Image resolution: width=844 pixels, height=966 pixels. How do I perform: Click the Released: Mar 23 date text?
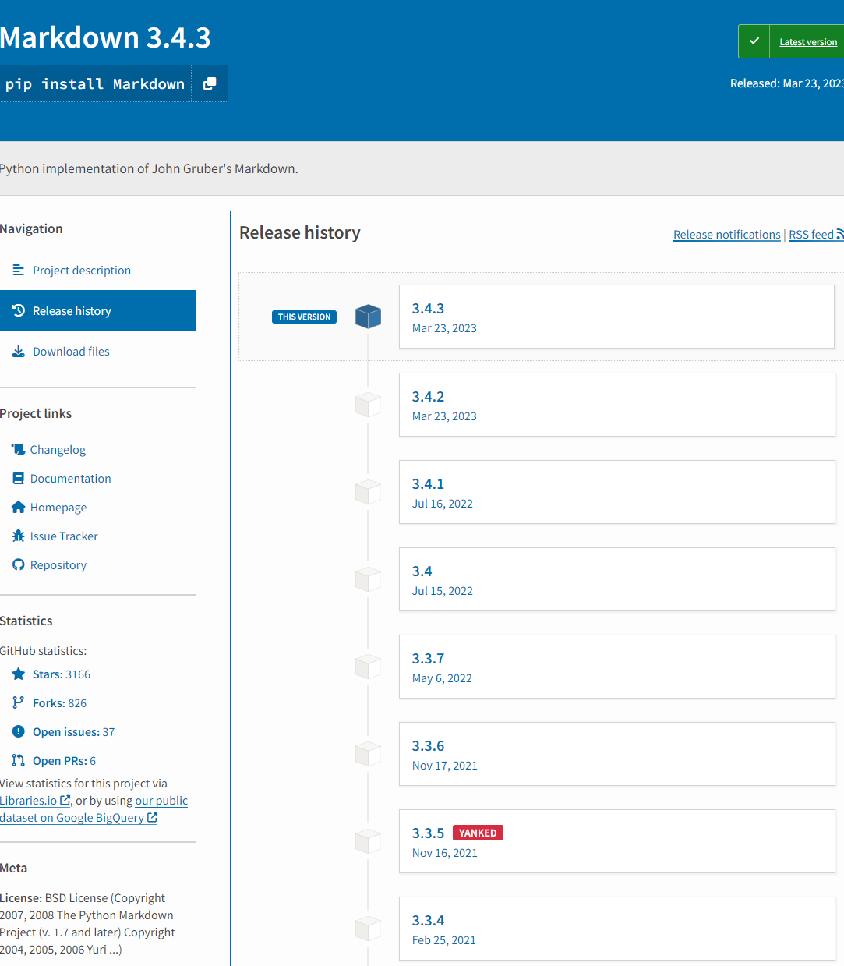[787, 83]
